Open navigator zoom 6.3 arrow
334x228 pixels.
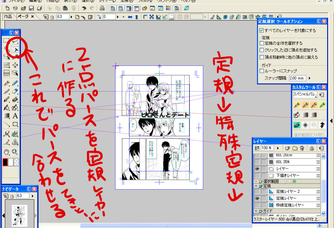33,196
